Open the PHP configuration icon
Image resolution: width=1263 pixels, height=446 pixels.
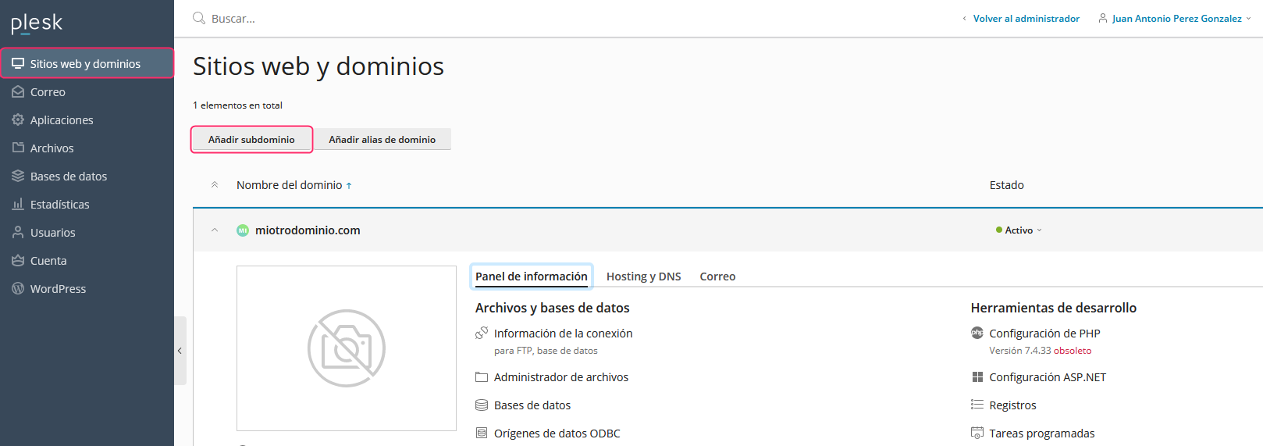click(x=977, y=334)
